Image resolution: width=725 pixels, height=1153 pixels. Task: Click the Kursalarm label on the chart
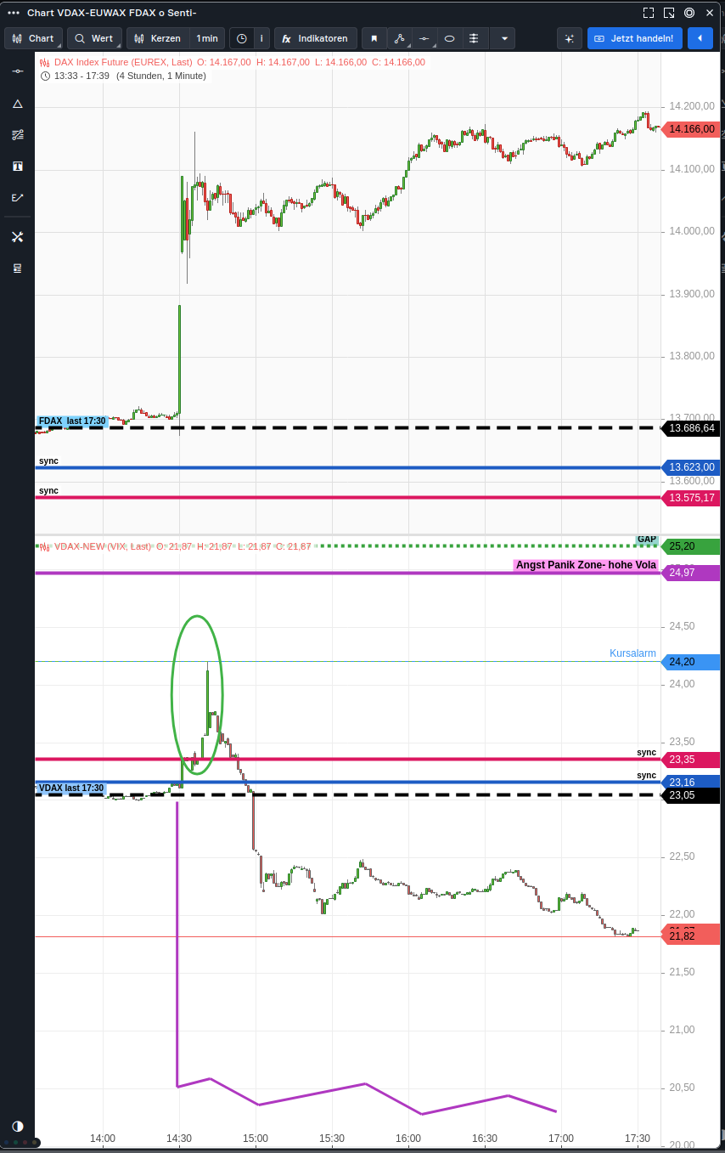(632, 653)
